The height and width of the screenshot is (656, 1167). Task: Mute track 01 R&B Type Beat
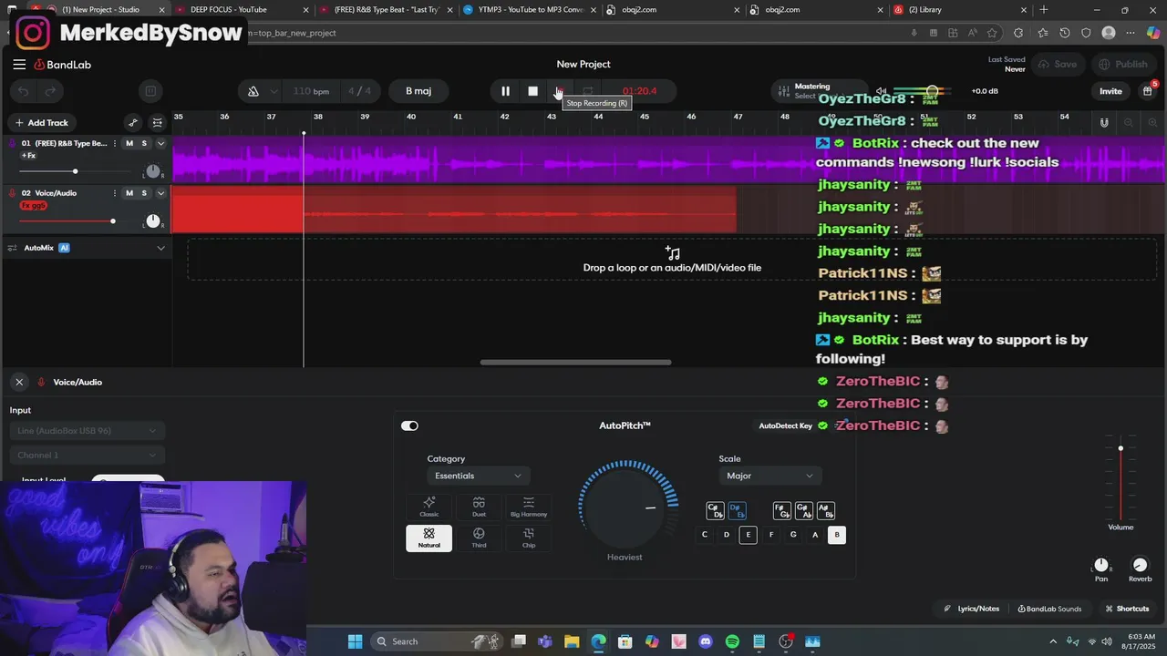click(129, 143)
